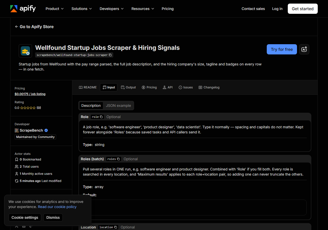Dismiss the cookie banner

[53, 217]
